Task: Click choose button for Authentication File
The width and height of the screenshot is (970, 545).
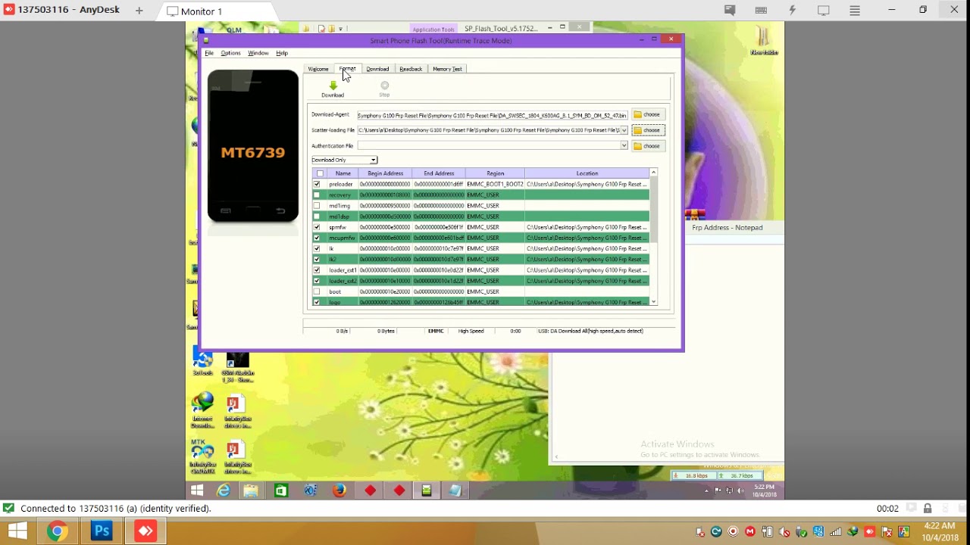Action: tap(648, 146)
